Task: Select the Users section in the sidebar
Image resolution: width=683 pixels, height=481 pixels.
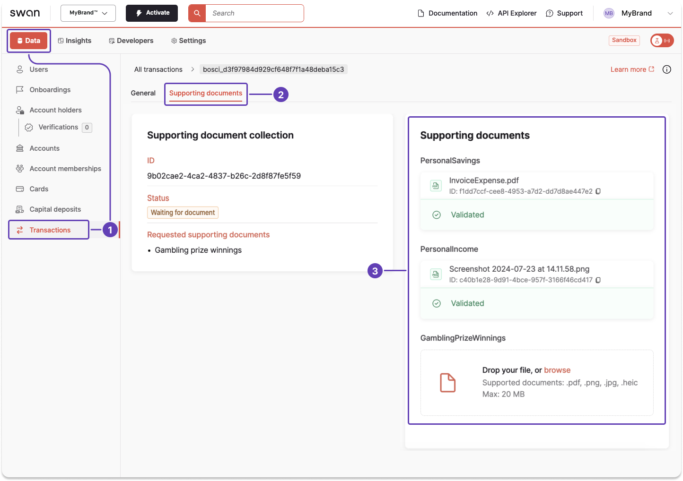Action: tap(38, 69)
